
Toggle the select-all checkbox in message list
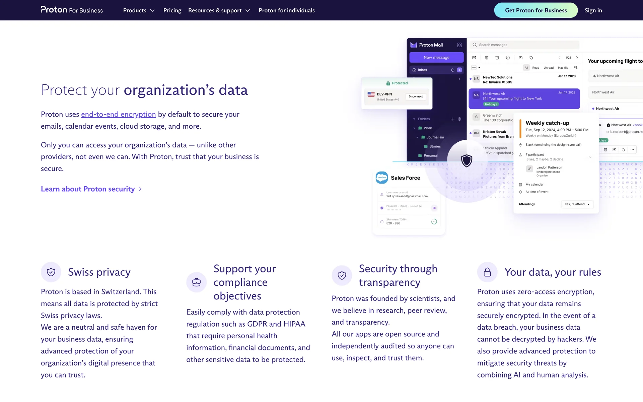pos(474,68)
